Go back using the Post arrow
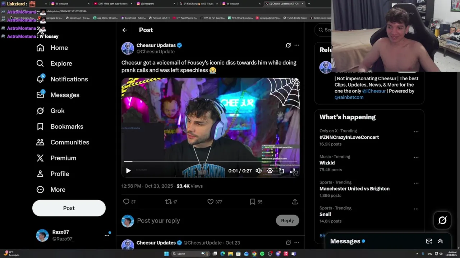This screenshot has height=258, width=460. coord(125,30)
